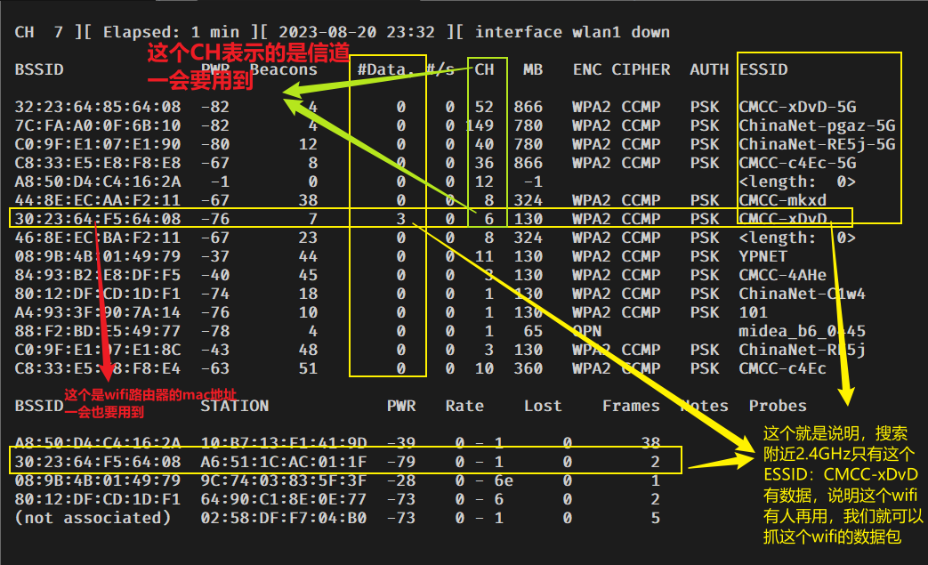Screen dimensions: 928x565
Task: Click the station power value -28
Action: pos(400,480)
